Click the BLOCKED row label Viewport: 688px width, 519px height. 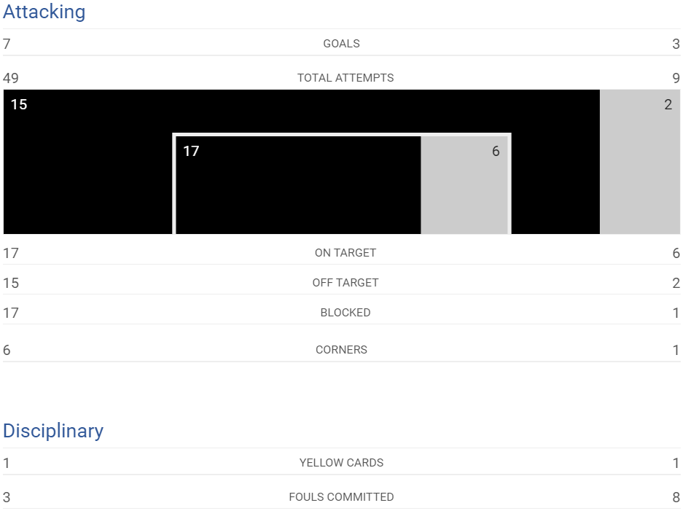click(x=345, y=313)
